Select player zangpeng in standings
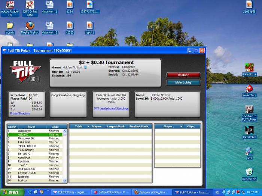This screenshot has height=196, width=262. pos(35,131)
